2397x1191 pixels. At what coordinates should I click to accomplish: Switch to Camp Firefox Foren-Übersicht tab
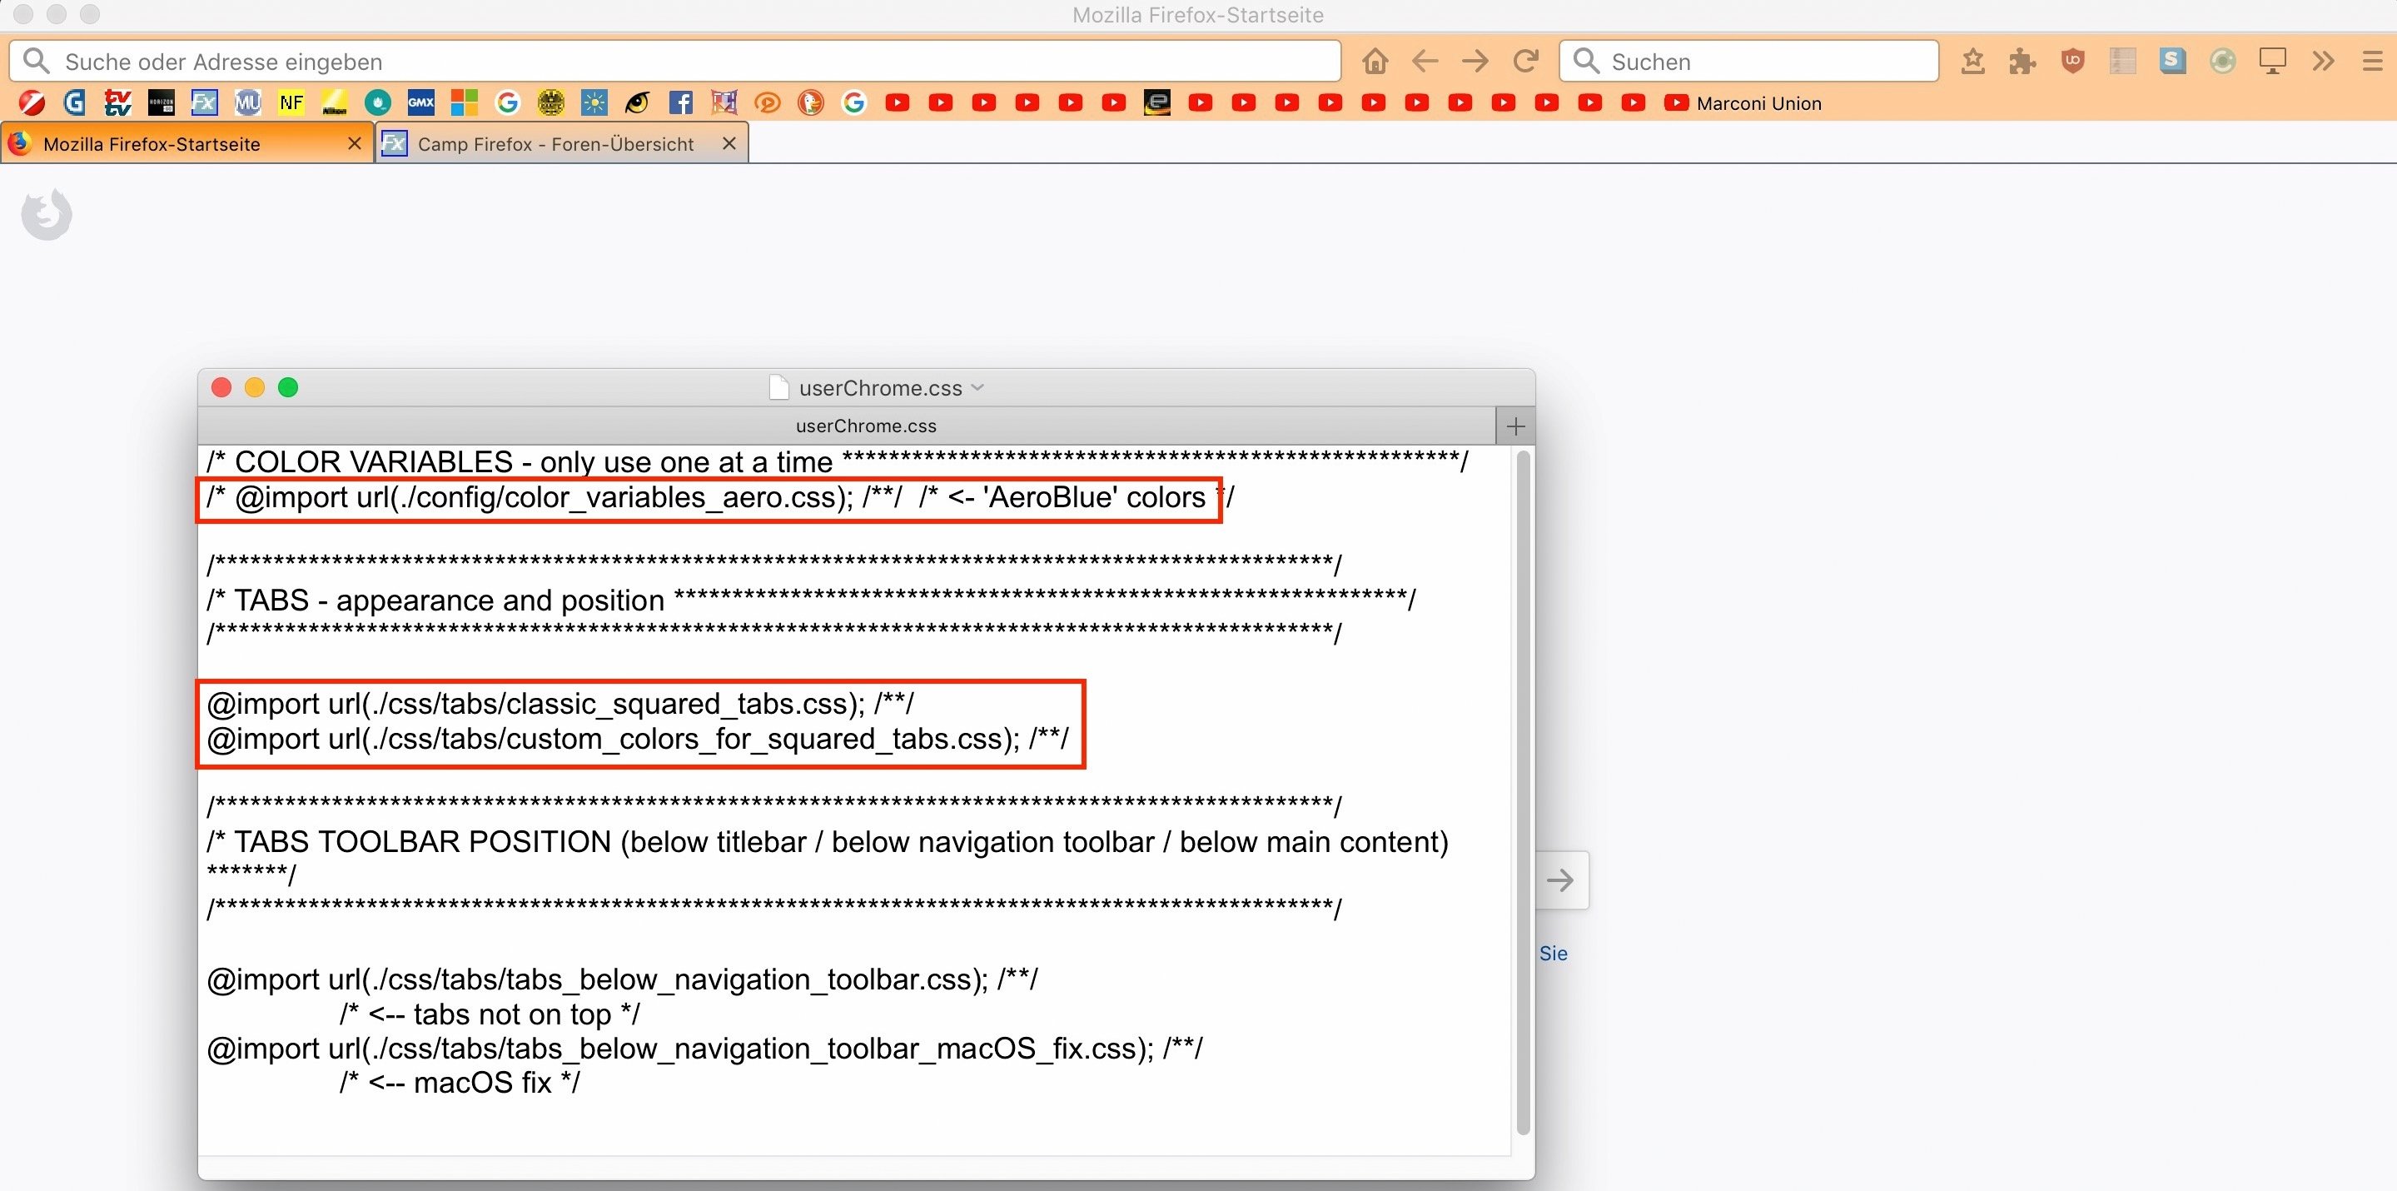coord(554,143)
